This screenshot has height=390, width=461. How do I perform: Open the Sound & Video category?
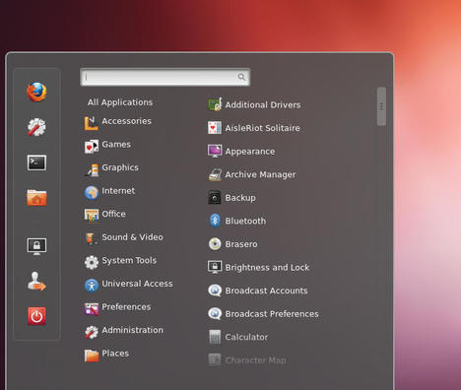[x=132, y=237]
